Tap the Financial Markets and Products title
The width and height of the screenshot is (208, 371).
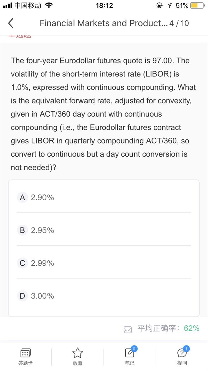click(104, 23)
